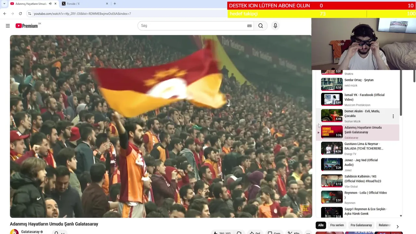
Task: Click netd müzik channel name in playlist
Action: [x=351, y=85]
